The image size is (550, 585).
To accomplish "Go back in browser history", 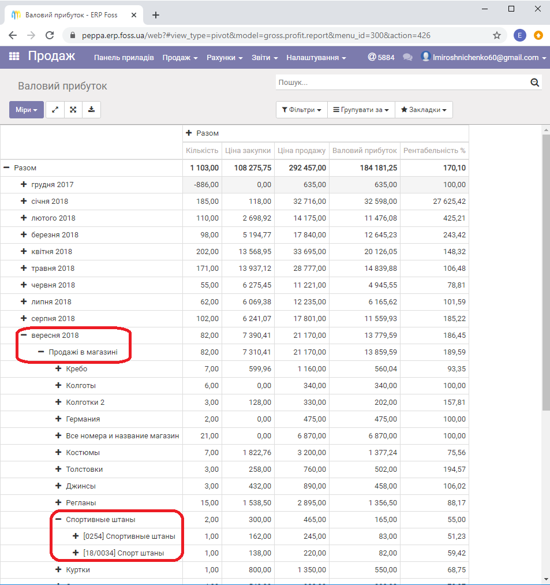I will coord(13,35).
